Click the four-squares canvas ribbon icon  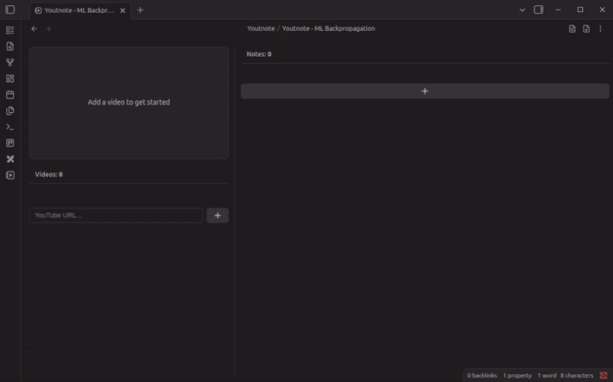[10, 78]
